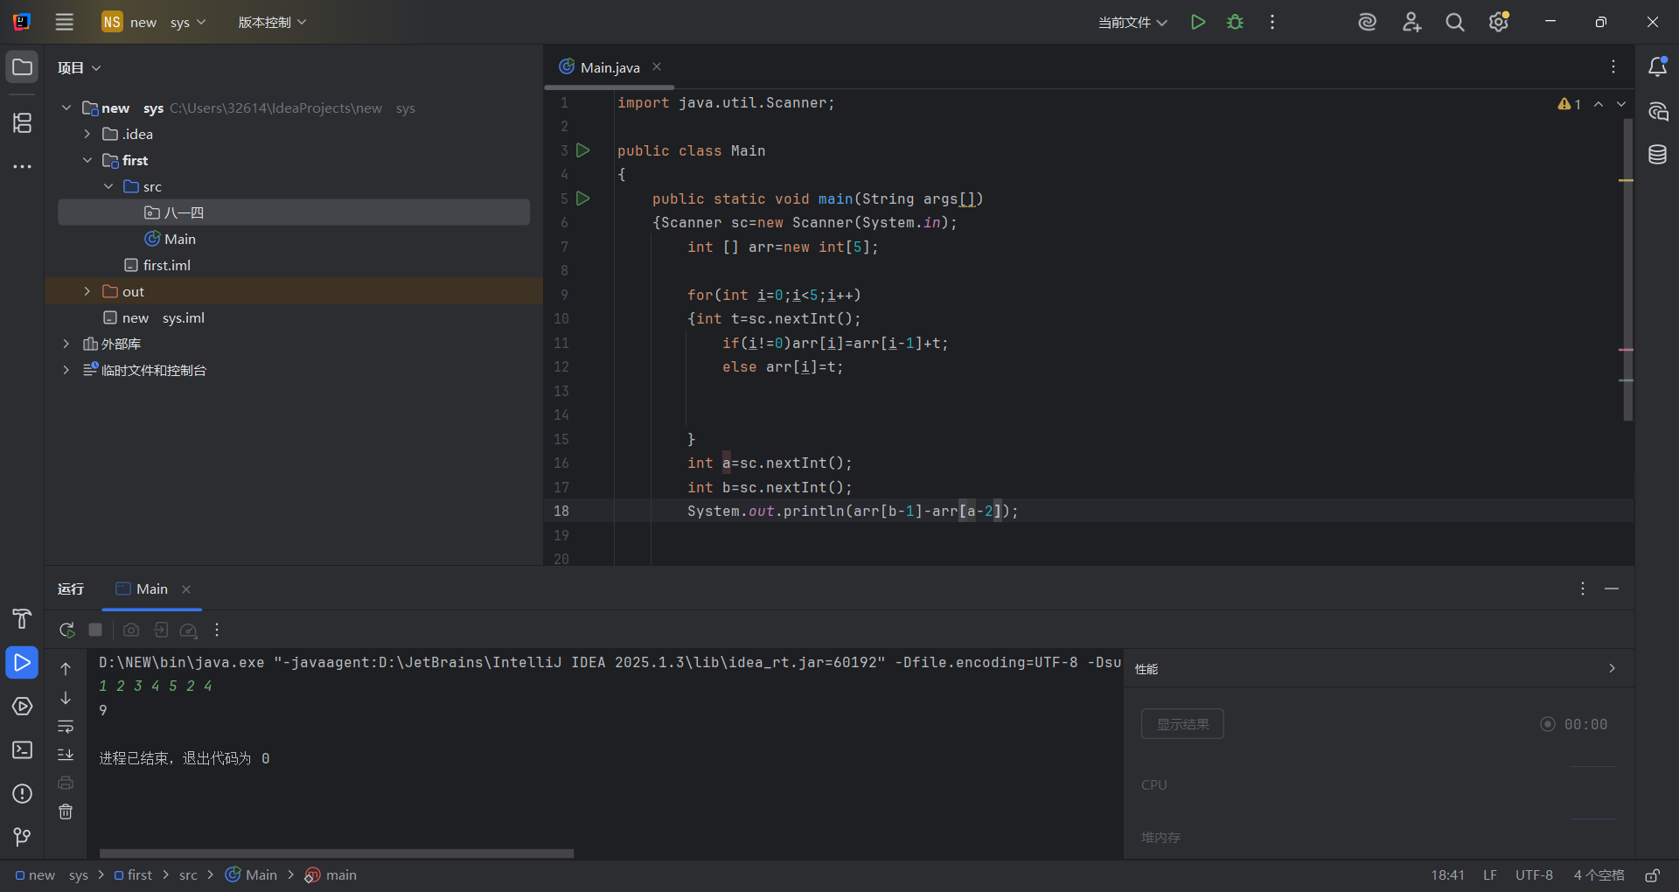1679x892 pixels.
Task: Open more run actions menu in title bar
Action: pos(1272,22)
